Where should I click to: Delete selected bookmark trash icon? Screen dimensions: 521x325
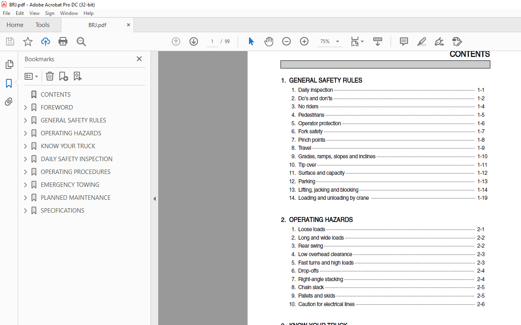click(50, 76)
